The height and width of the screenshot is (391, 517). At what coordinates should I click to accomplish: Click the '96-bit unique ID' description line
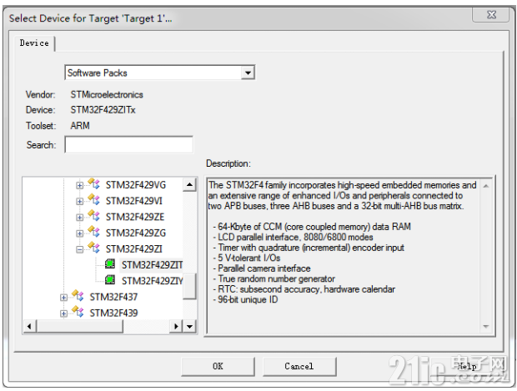click(x=245, y=299)
